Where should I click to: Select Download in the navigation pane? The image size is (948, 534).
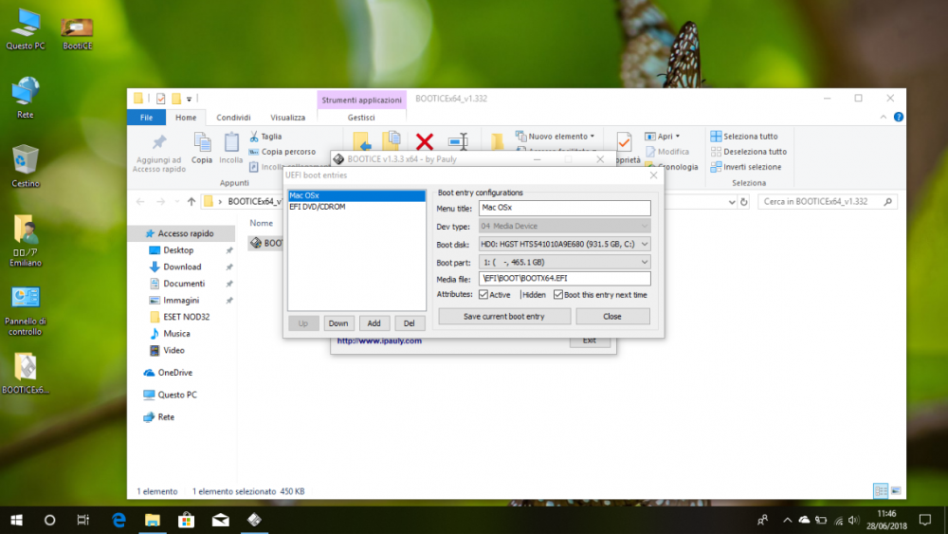coord(182,267)
